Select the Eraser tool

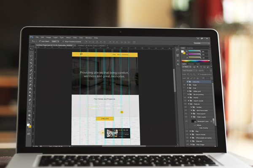[30, 85]
